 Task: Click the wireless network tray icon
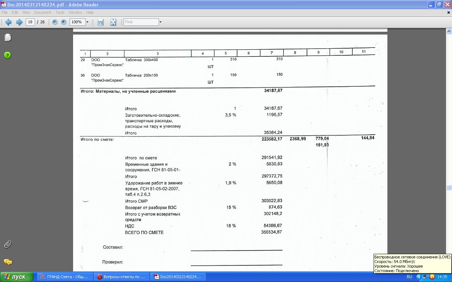click(426, 277)
